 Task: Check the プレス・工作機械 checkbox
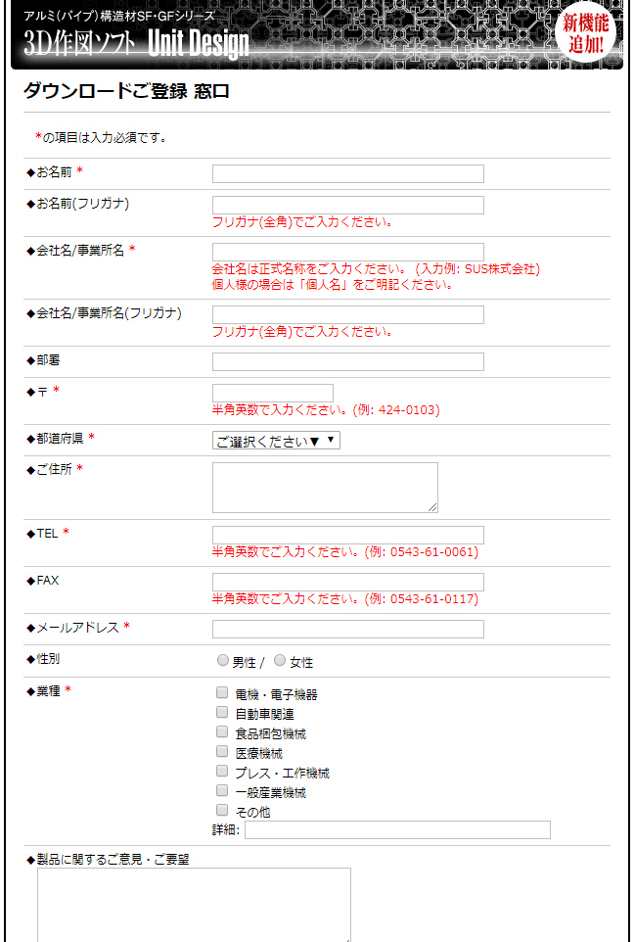222,771
